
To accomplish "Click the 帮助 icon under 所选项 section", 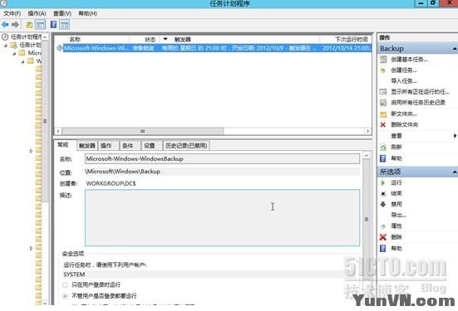I will pos(383,248).
